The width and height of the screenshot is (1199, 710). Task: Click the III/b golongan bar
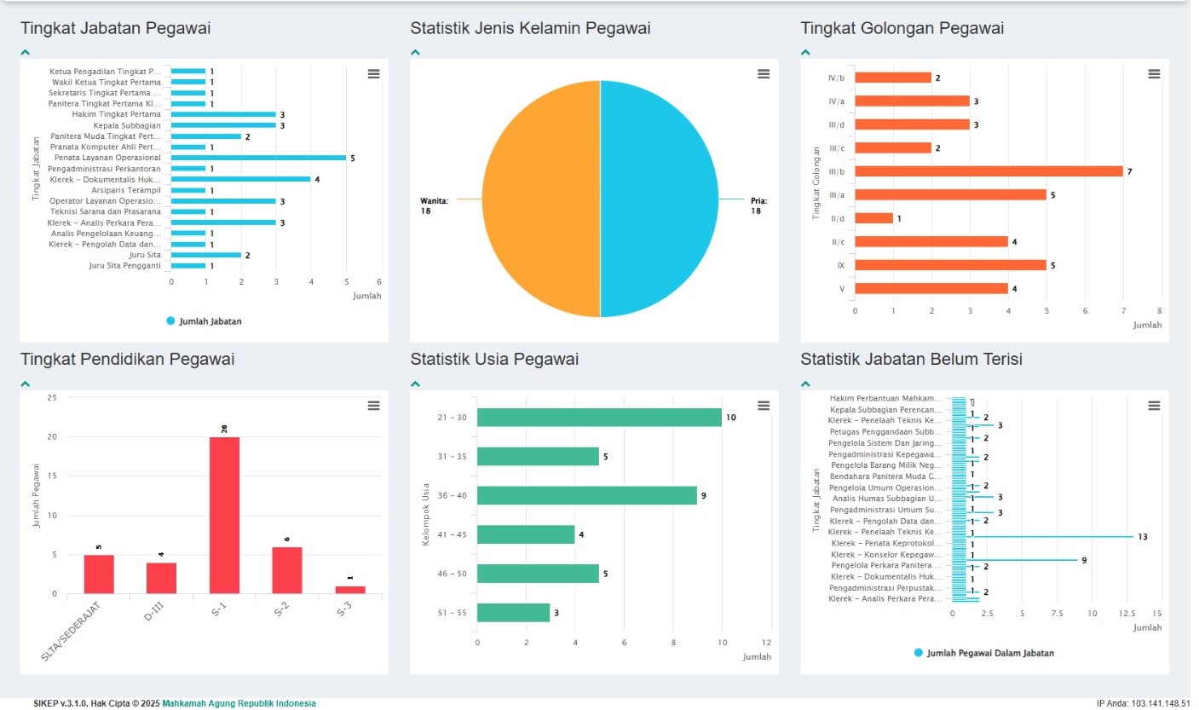[989, 171]
